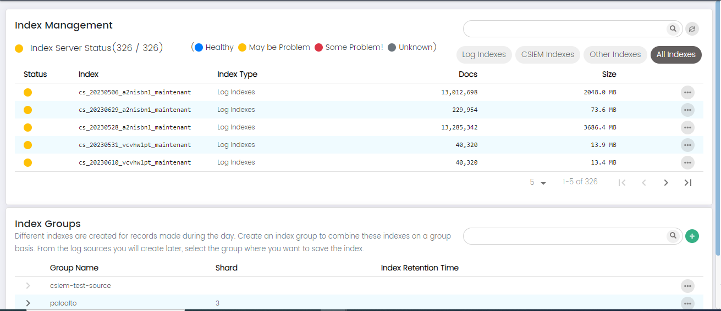Click the refresh icon beside index search

(692, 29)
